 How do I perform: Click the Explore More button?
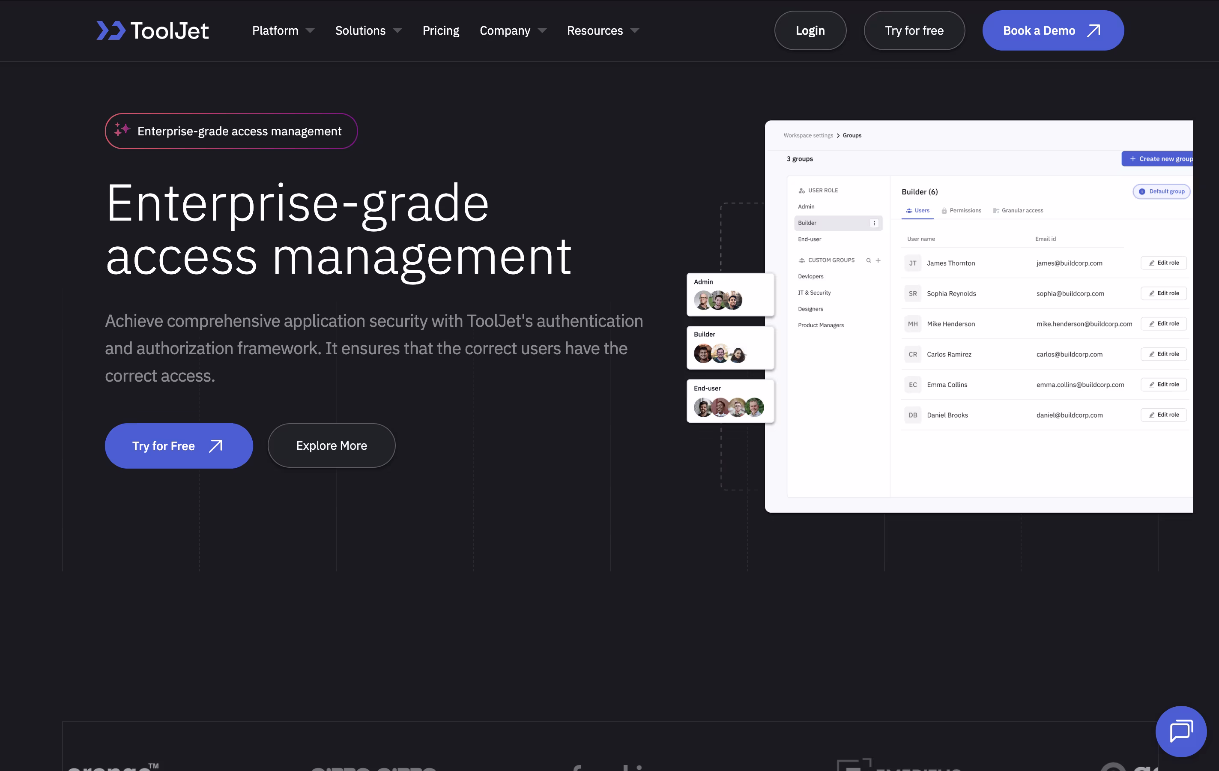(332, 445)
